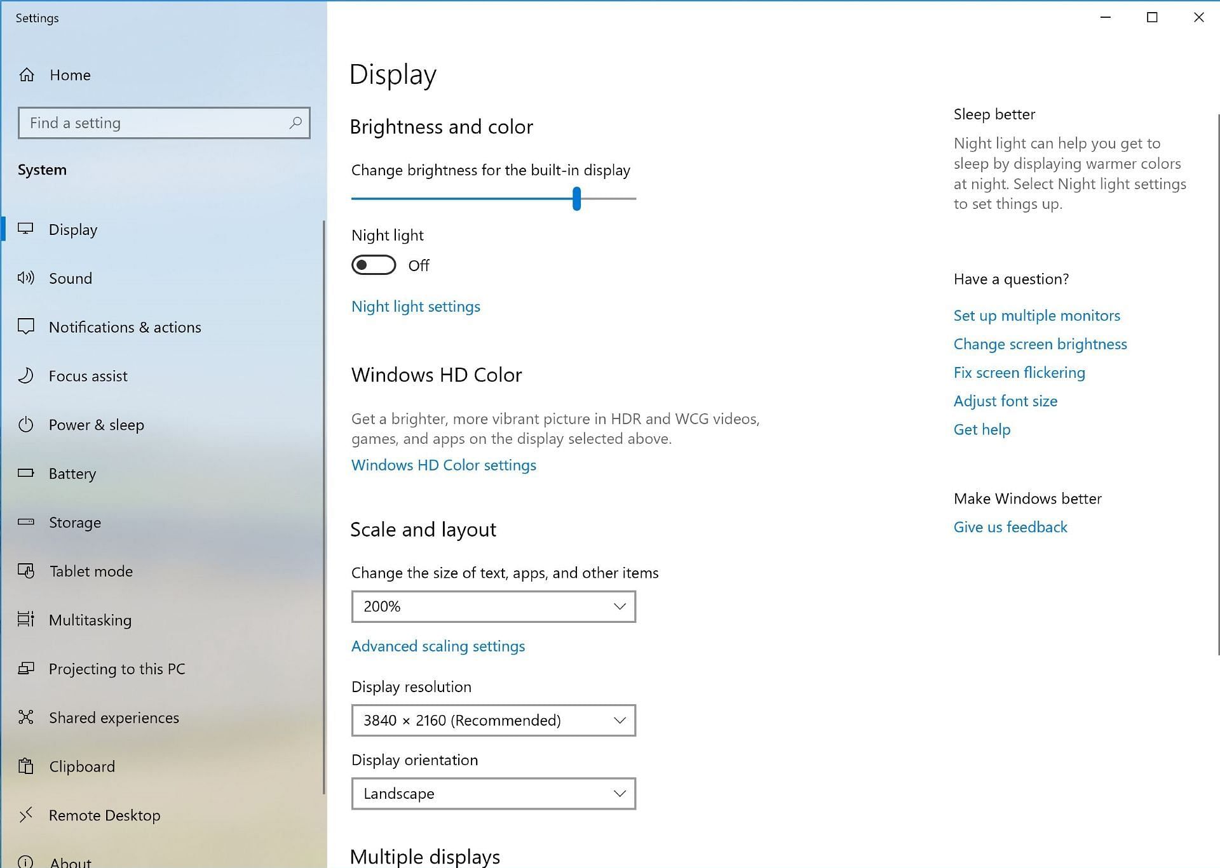Click Set up multiple monitors link
This screenshot has width=1220, height=868.
pyautogui.click(x=1036, y=316)
